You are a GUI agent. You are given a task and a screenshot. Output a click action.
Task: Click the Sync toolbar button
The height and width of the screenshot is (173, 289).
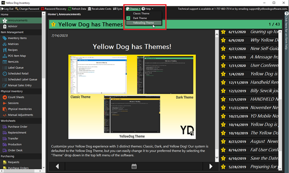point(118,9)
